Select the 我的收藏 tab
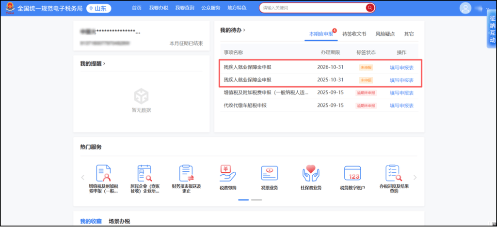497x227 pixels. (x=91, y=221)
